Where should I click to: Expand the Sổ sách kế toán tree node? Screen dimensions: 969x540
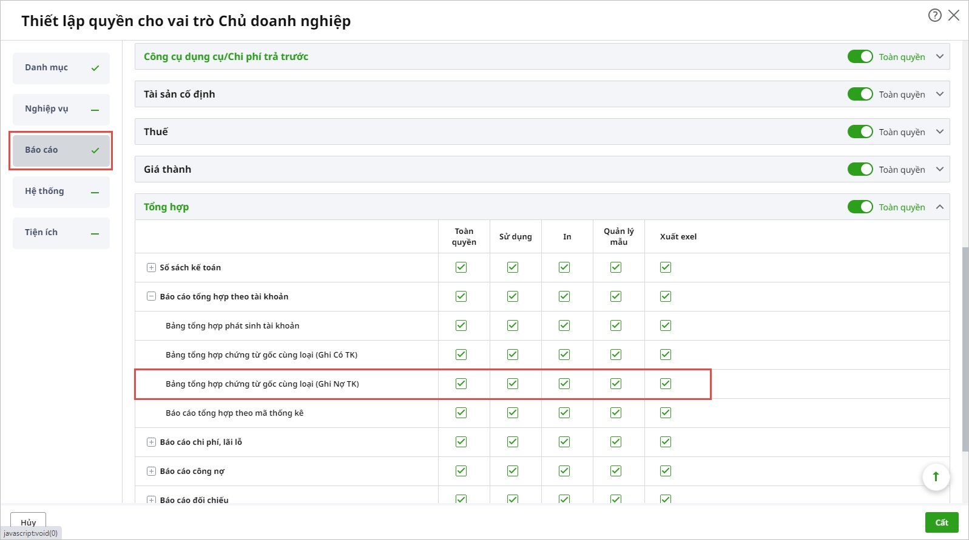(x=152, y=267)
